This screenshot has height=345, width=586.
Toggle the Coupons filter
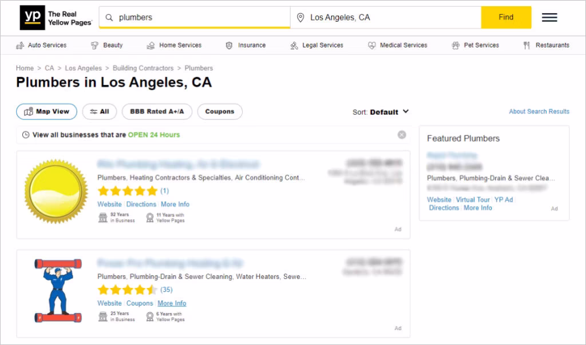tap(220, 111)
